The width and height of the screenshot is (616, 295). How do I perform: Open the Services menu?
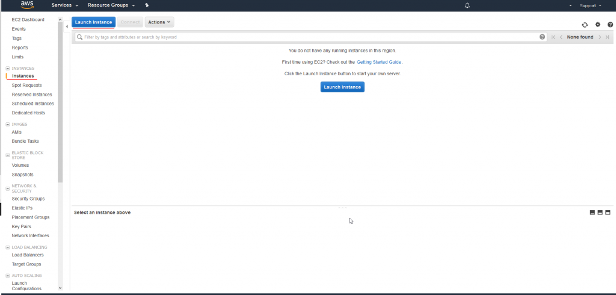(x=65, y=5)
